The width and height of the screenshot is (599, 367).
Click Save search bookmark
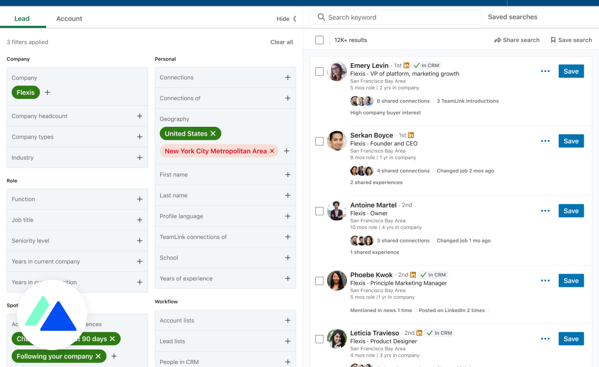point(571,40)
